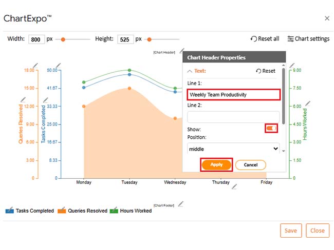This screenshot has height=250, width=334.
Task: Click pencil icon next to Chart Footer
Action: [180, 204]
